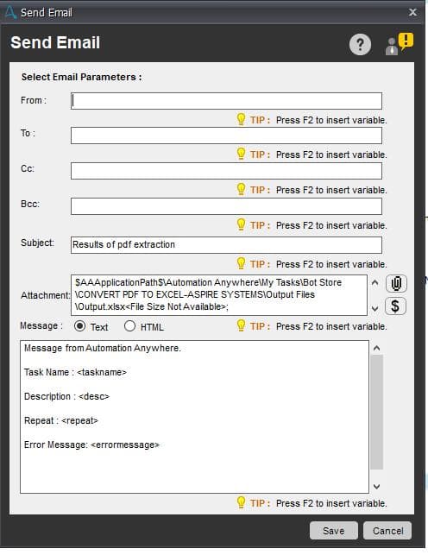
Task: Click the Subject field with pdf extraction text
Action: point(226,245)
